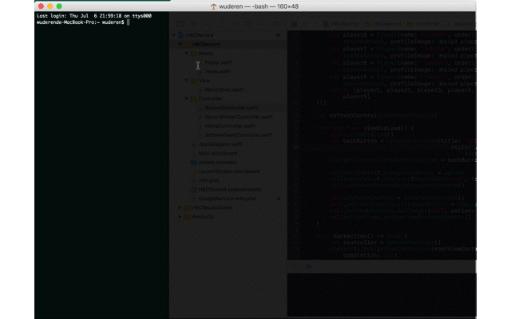The height and width of the screenshot is (319, 511).
Task: Expand the Products folder
Action: click(x=180, y=216)
